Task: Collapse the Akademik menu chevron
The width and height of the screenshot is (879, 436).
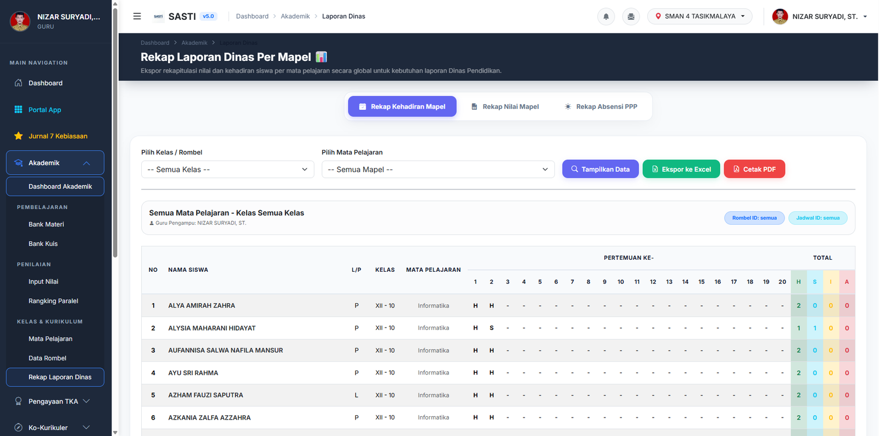Action: pos(86,163)
